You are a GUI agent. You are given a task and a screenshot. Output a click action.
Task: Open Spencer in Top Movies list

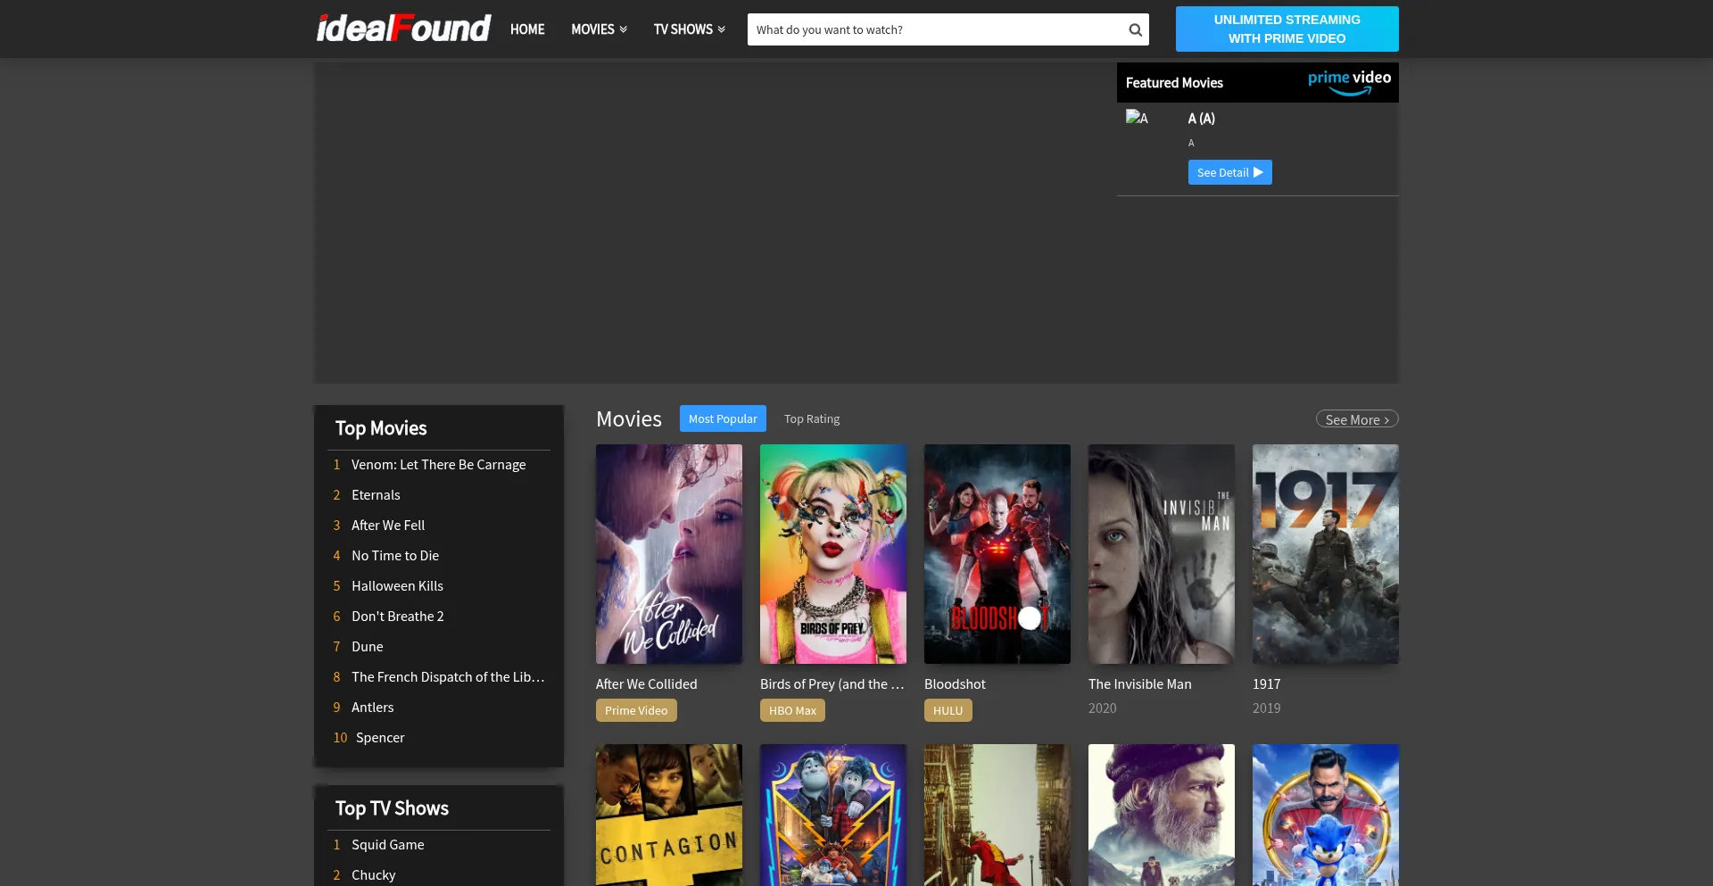[x=380, y=738]
